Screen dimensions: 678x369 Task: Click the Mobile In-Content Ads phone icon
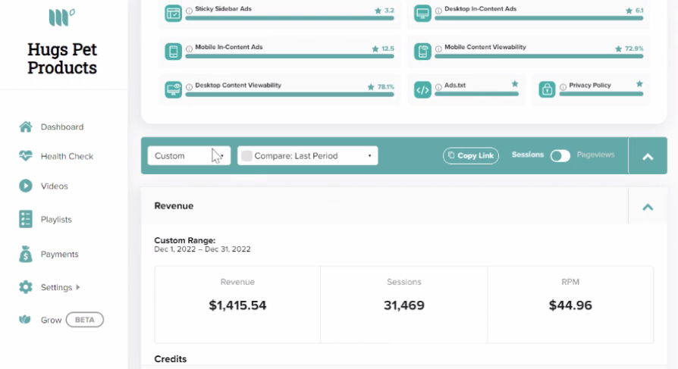(173, 52)
